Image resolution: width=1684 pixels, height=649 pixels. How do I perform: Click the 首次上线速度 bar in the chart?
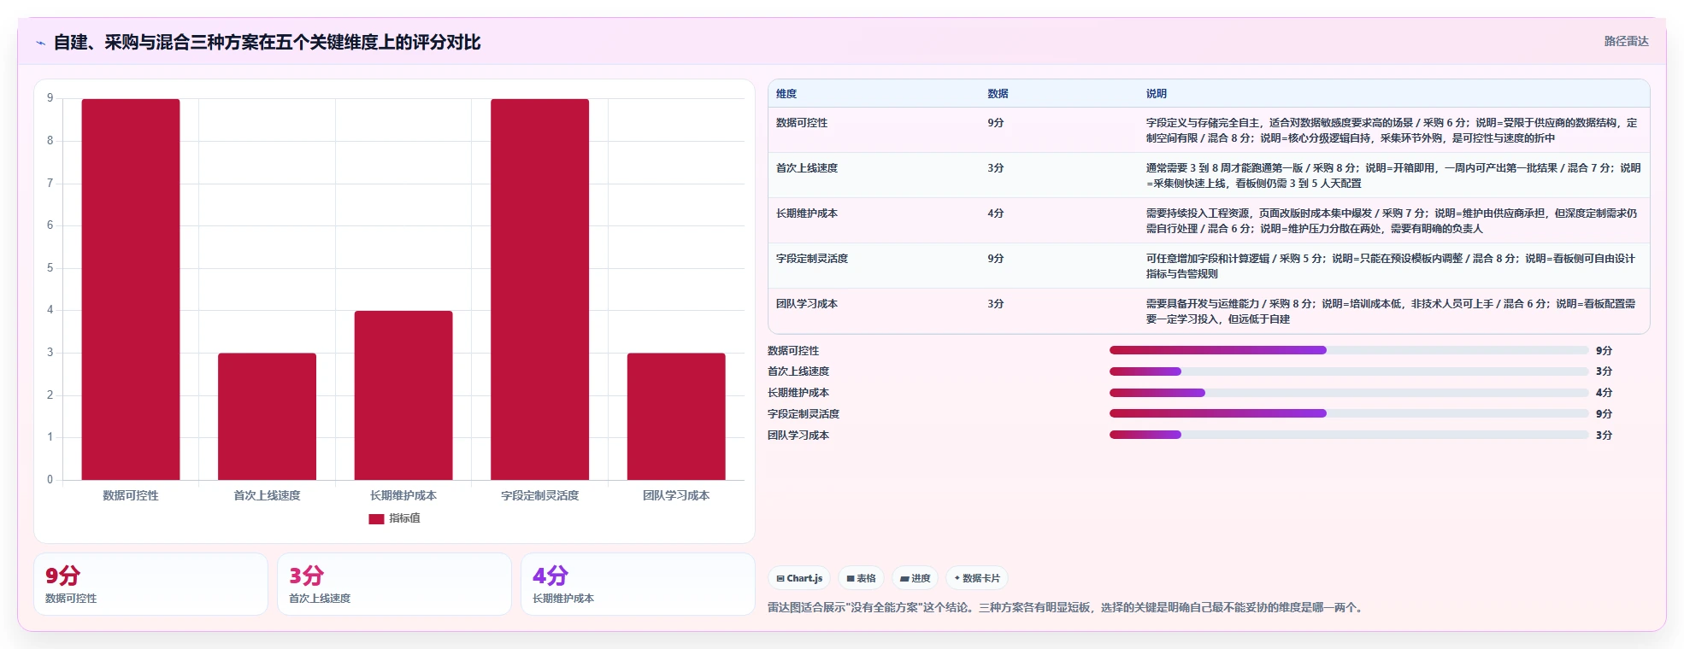267,417
